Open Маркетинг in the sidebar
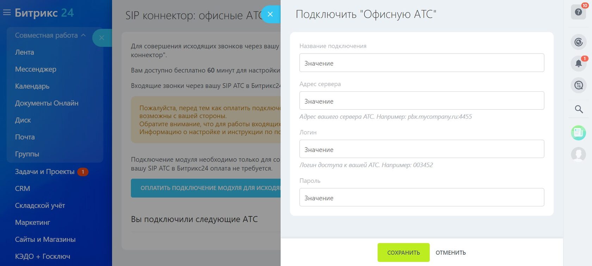 (x=32, y=222)
